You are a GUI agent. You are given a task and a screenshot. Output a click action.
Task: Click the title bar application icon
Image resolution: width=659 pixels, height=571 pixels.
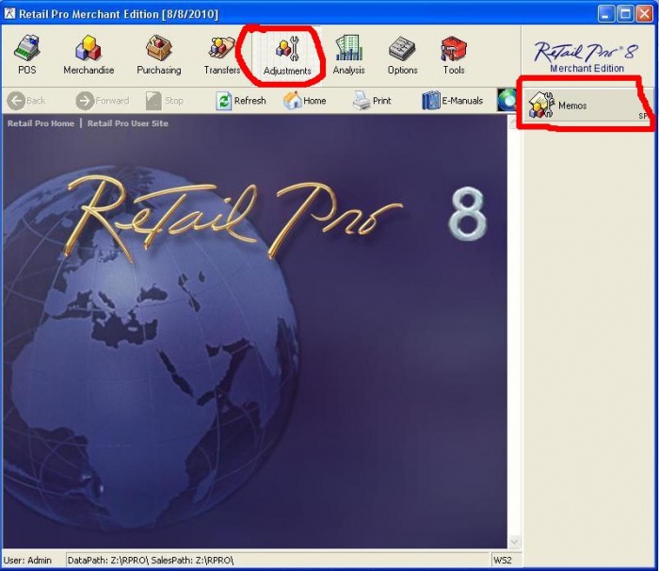[x=9, y=13]
